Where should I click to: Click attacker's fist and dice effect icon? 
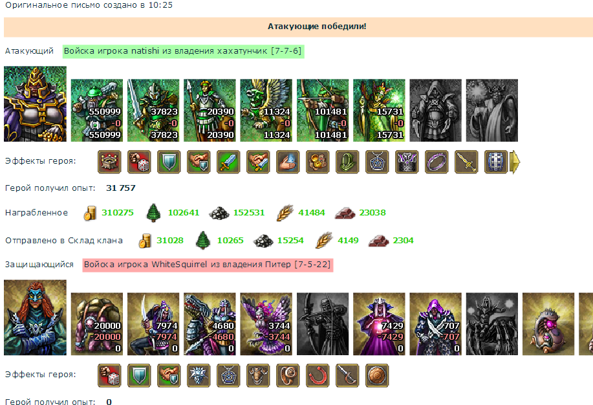(139, 162)
